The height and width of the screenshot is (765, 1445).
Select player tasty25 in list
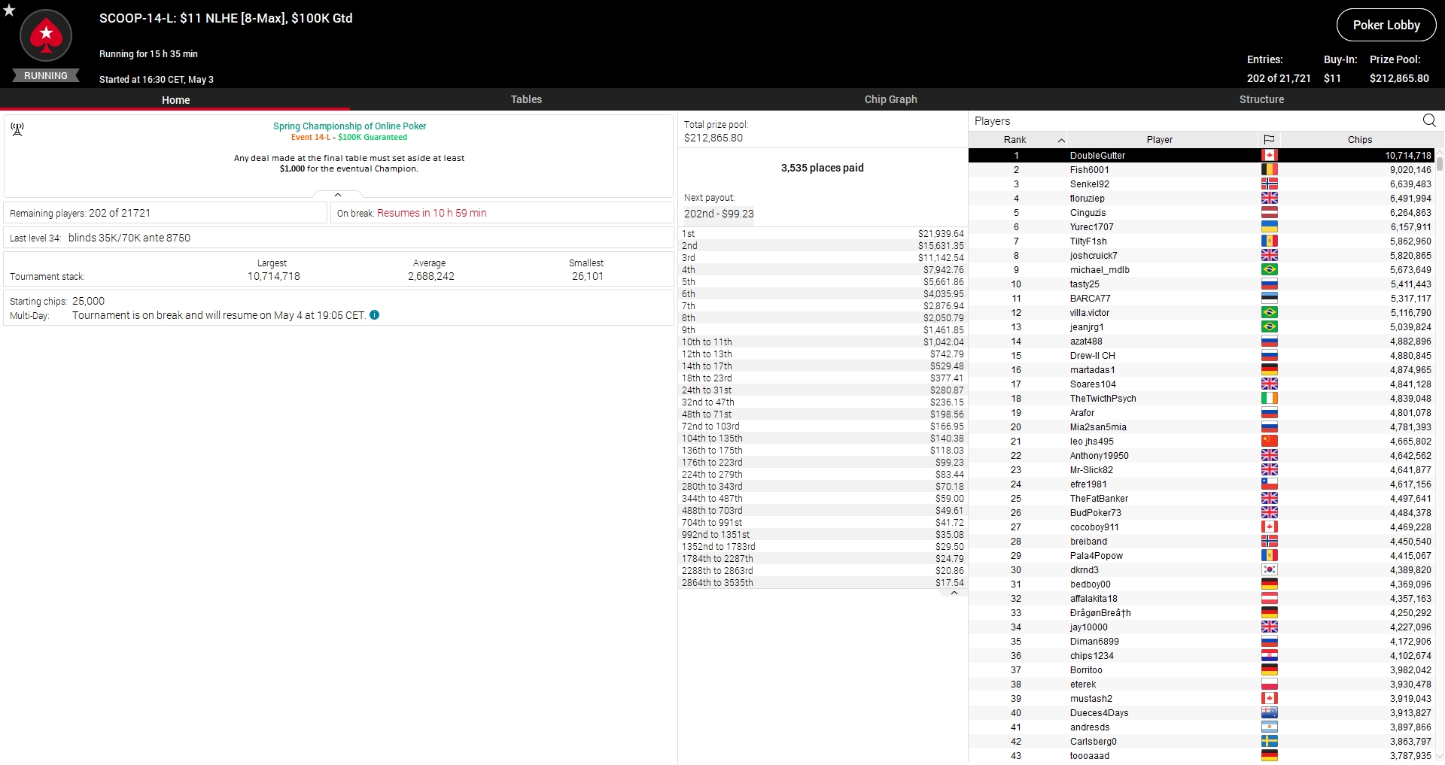1201,284
